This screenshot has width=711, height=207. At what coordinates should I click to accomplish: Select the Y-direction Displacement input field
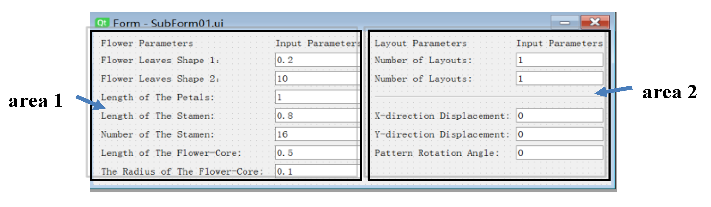[559, 134]
